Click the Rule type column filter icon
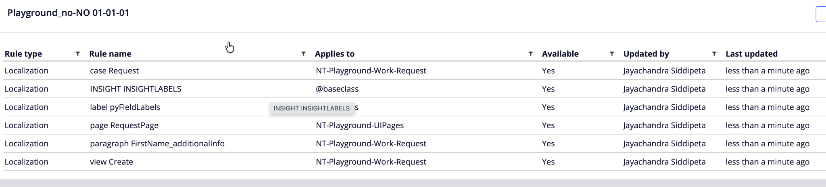This screenshot has height=187, width=826. pos(78,54)
